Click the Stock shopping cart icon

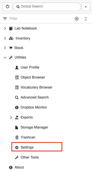(11, 48)
